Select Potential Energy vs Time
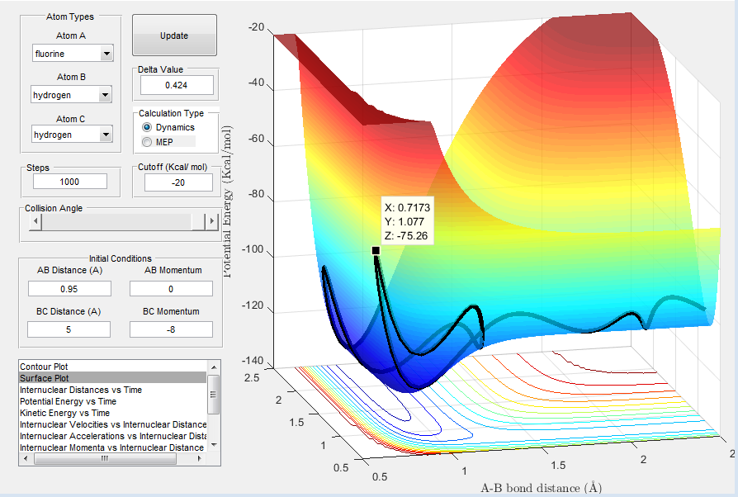The height and width of the screenshot is (497, 738). (113, 401)
